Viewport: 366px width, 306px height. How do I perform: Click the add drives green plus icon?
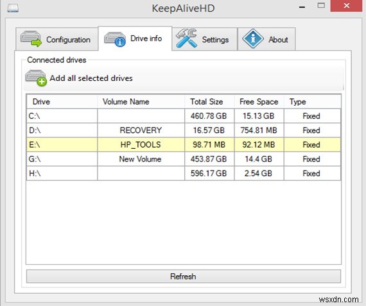click(x=36, y=78)
